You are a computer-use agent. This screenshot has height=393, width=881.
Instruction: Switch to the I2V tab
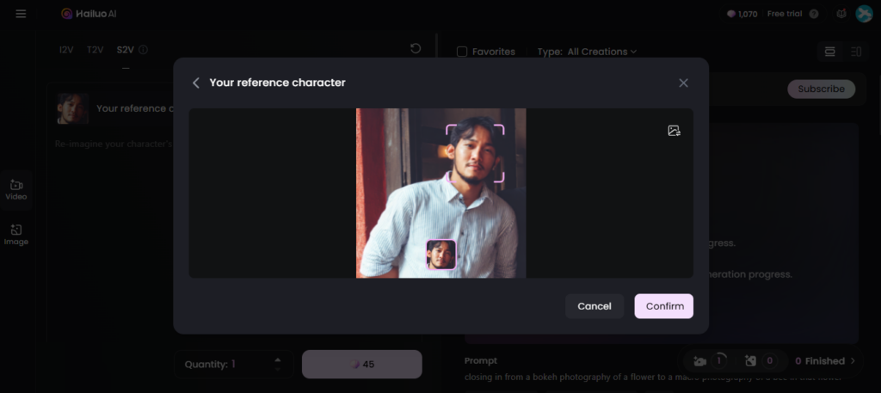(x=66, y=49)
